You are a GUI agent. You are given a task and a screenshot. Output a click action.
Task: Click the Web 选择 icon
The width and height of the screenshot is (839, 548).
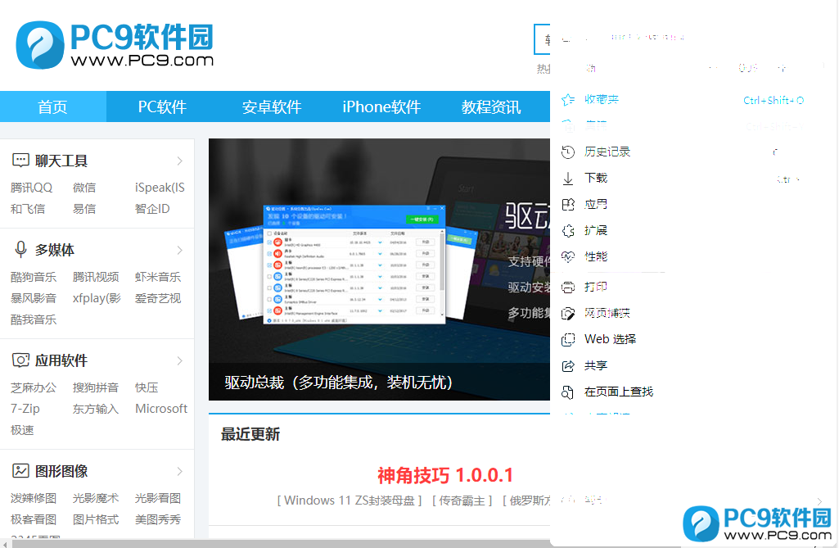pyautogui.click(x=568, y=340)
